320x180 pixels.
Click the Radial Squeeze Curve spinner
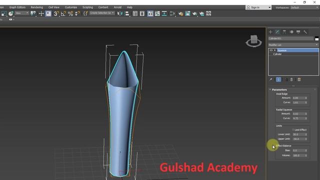coord(306,118)
